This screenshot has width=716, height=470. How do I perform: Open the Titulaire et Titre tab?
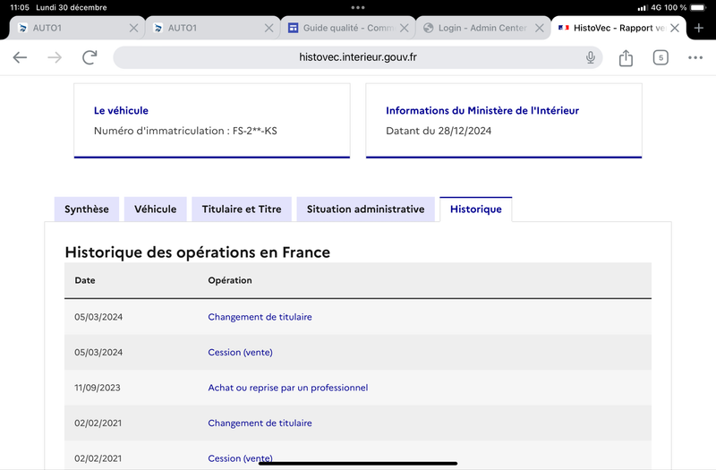(x=242, y=209)
